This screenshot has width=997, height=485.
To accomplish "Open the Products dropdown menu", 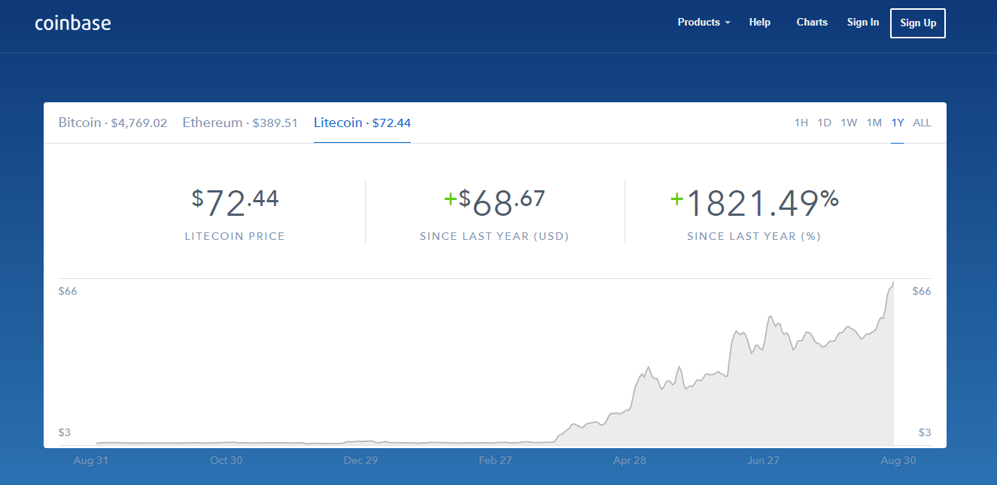I will coord(704,23).
